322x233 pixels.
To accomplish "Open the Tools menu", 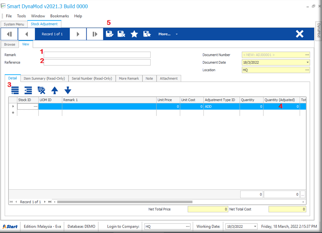I will [x=21, y=16].
